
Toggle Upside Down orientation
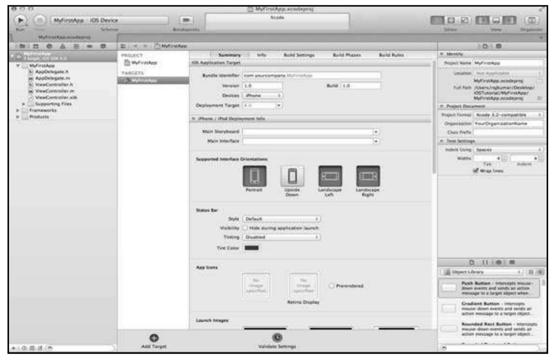pyautogui.click(x=292, y=176)
